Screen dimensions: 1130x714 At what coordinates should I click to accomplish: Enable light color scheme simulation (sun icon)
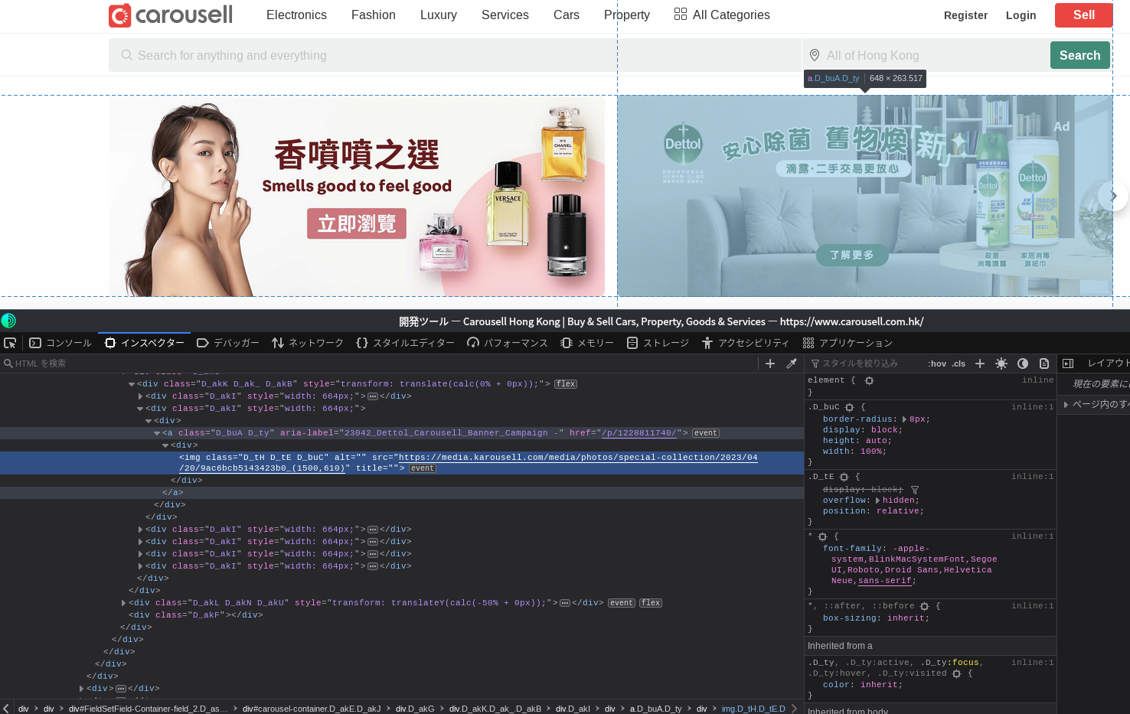1001,363
